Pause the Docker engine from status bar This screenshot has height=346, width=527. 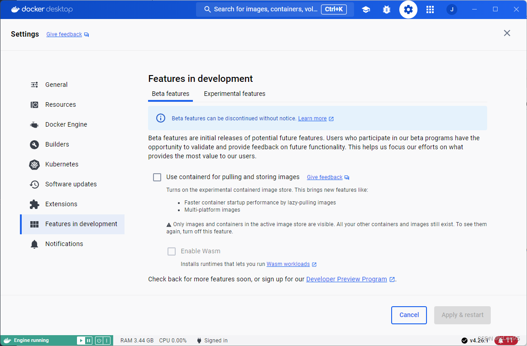coord(88,340)
